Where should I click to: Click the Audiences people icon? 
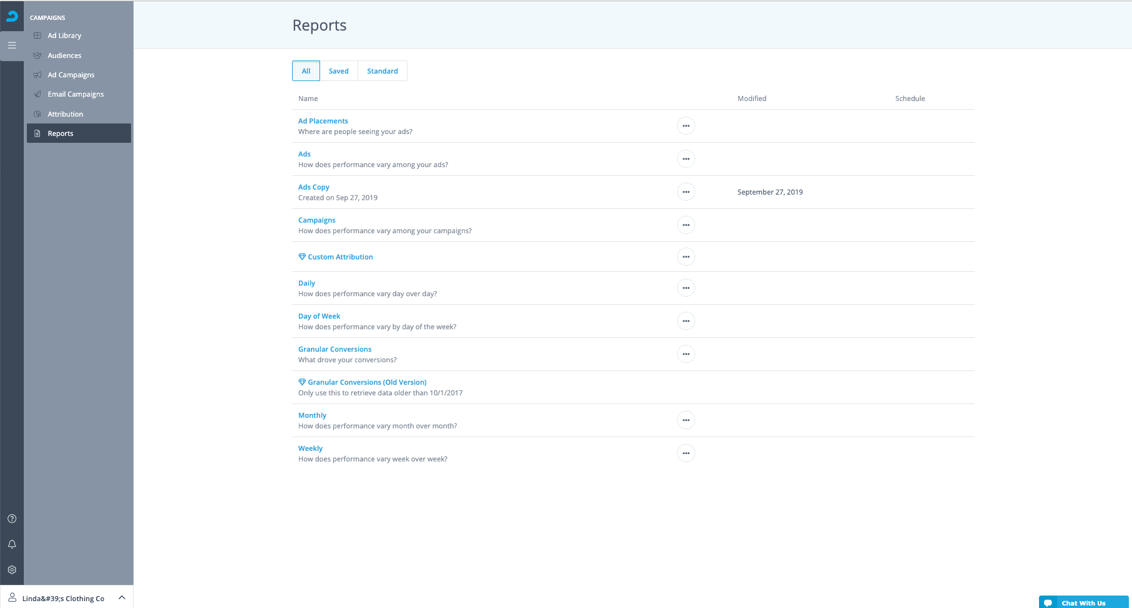37,55
